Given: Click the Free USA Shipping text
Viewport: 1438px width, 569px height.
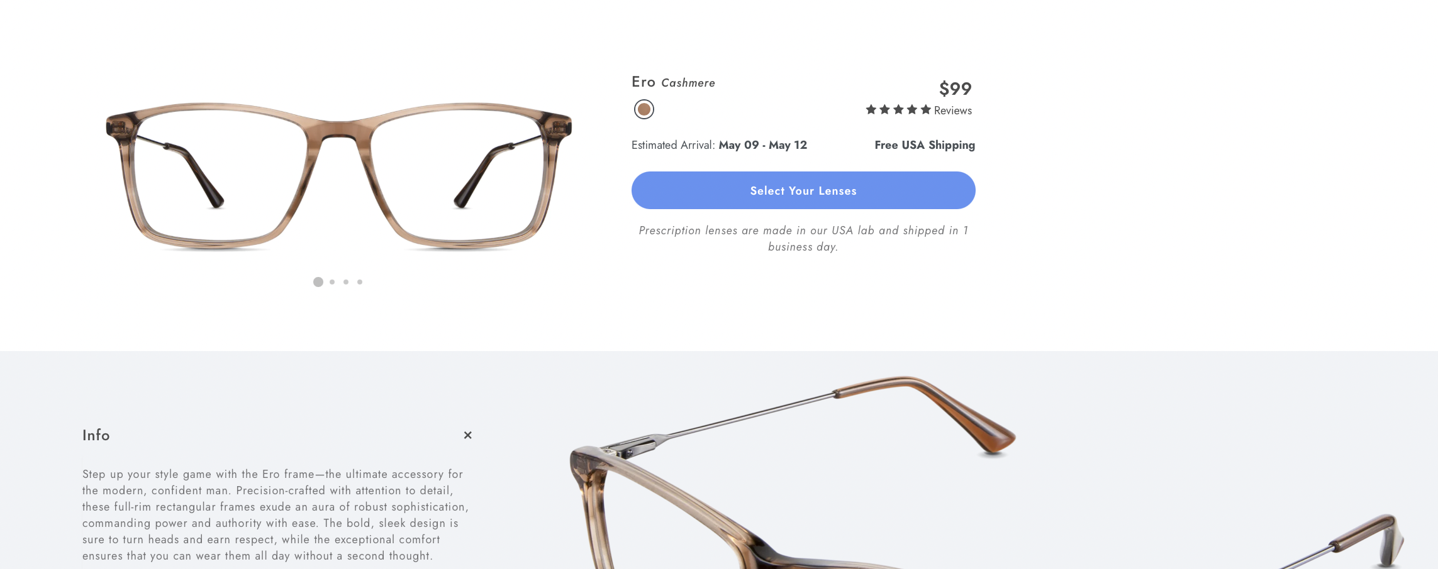Looking at the screenshot, I should [925, 145].
